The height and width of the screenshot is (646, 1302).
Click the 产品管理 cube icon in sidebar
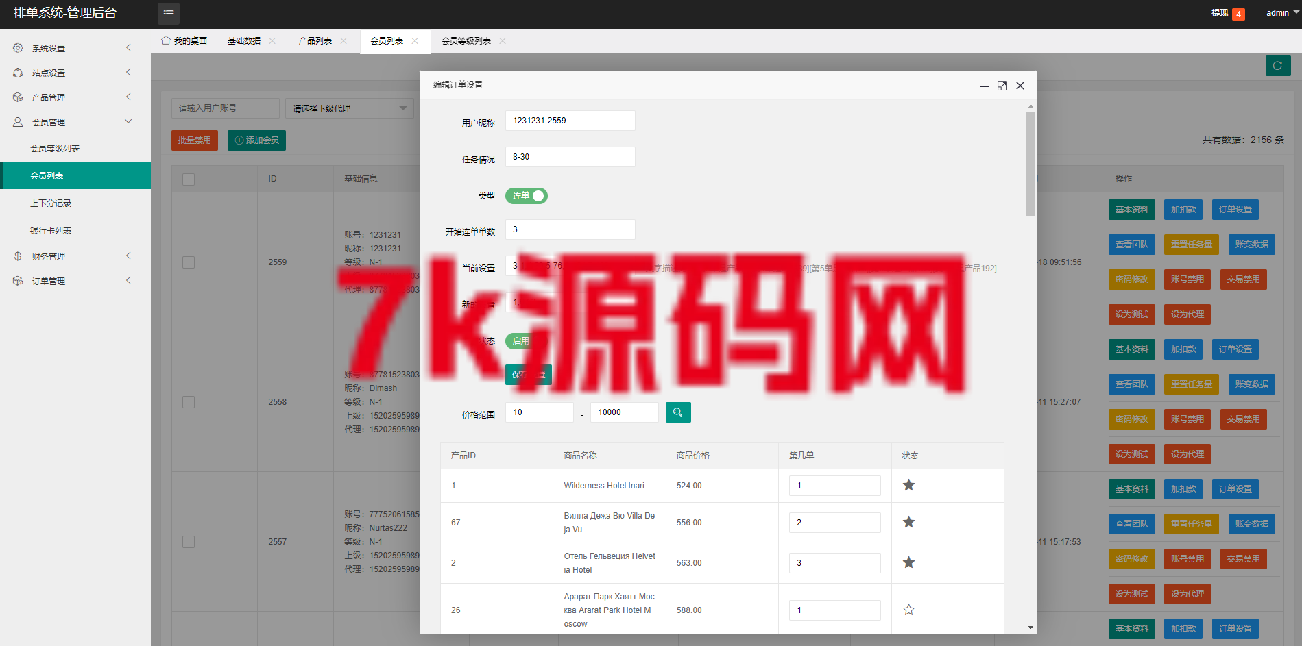[18, 97]
